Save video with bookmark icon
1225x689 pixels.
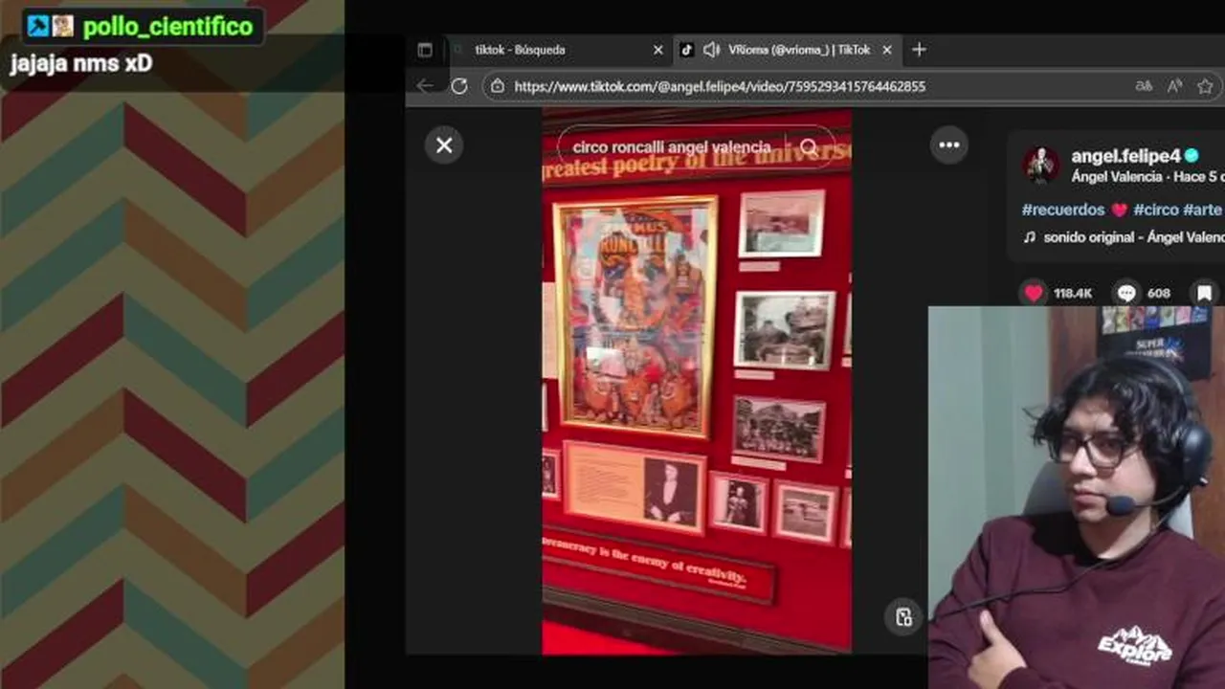tap(1205, 293)
